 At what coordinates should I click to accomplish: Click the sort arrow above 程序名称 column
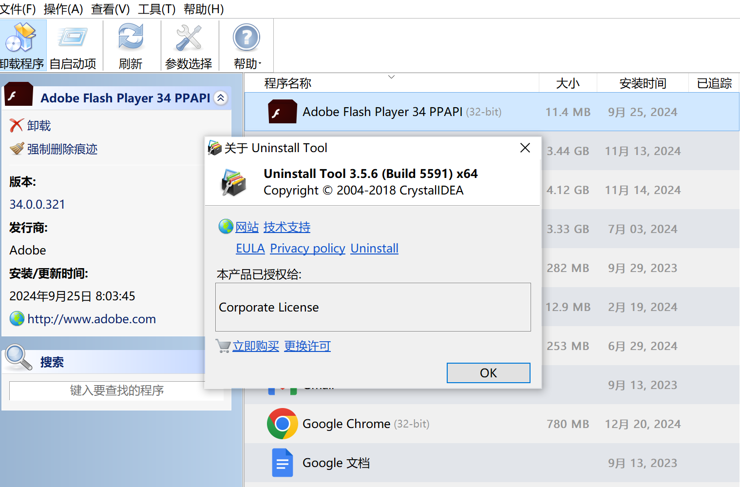(x=391, y=77)
